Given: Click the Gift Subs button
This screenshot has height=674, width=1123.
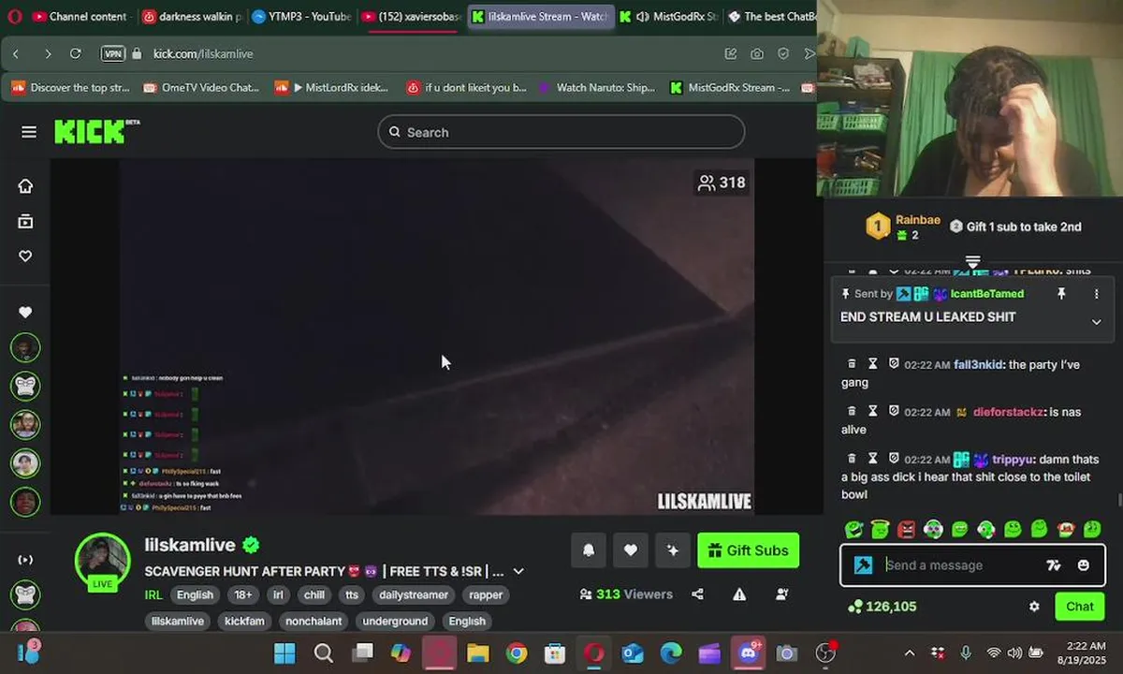Looking at the screenshot, I should tap(749, 550).
